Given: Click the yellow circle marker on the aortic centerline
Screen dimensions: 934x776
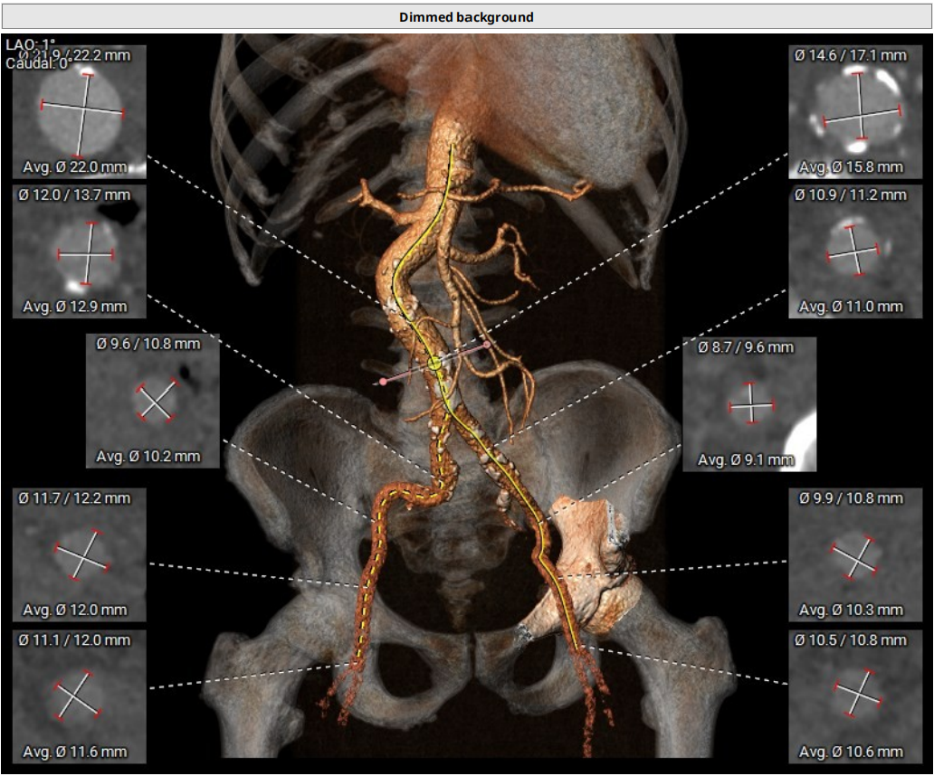Looking at the screenshot, I should [x=434, y=363].
